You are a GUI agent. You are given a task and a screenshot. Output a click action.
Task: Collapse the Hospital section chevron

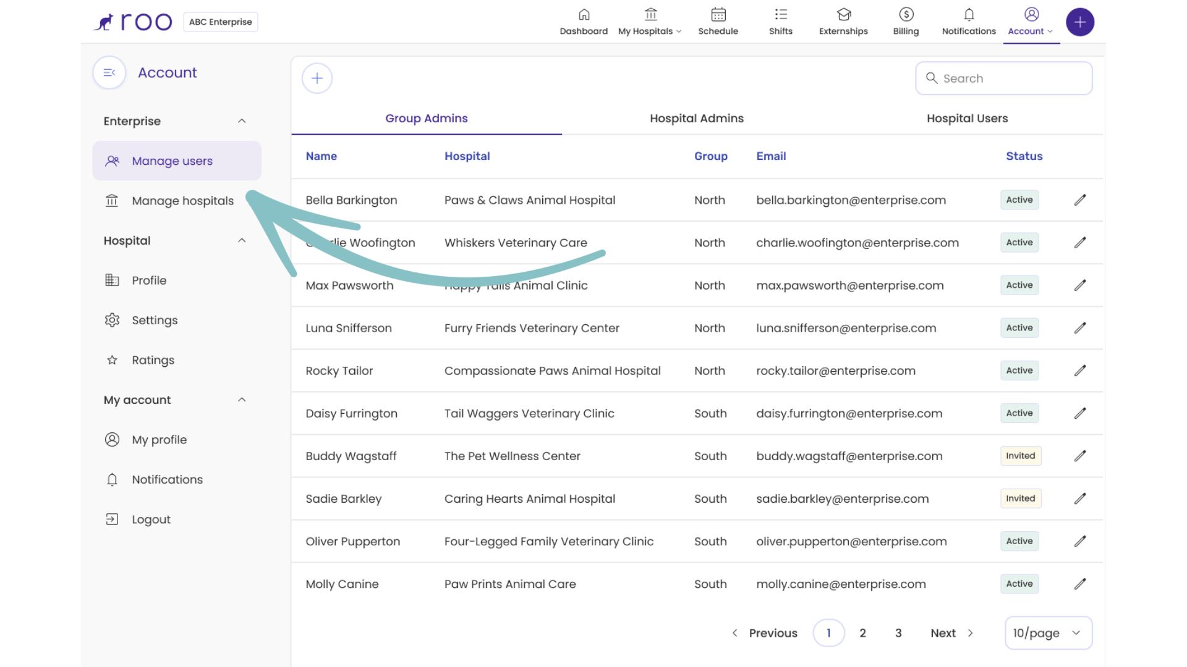[242, 240]
